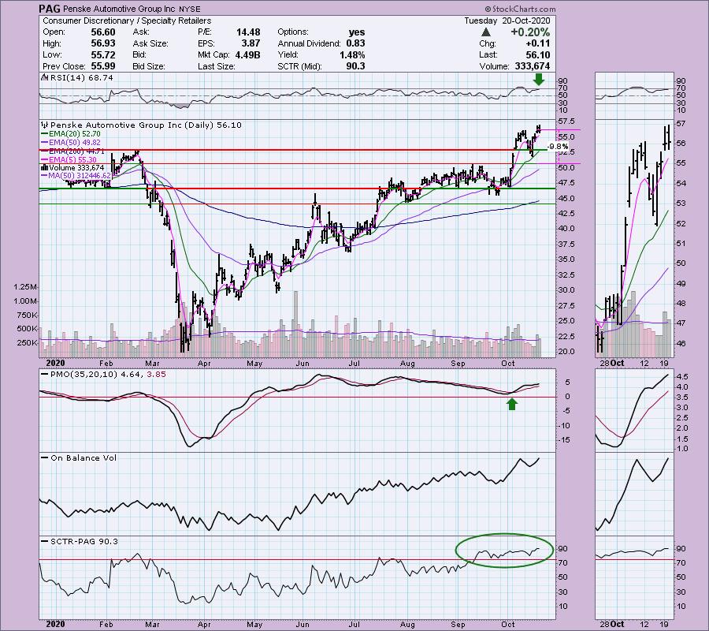Click the header Volume value 333,674
Image resolution: width=709 pixels, height=631 pixels.
533,66
